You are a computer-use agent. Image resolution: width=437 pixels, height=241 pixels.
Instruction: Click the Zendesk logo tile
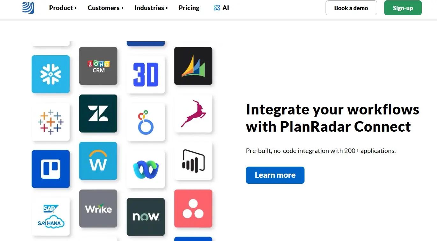coord(98,114)
